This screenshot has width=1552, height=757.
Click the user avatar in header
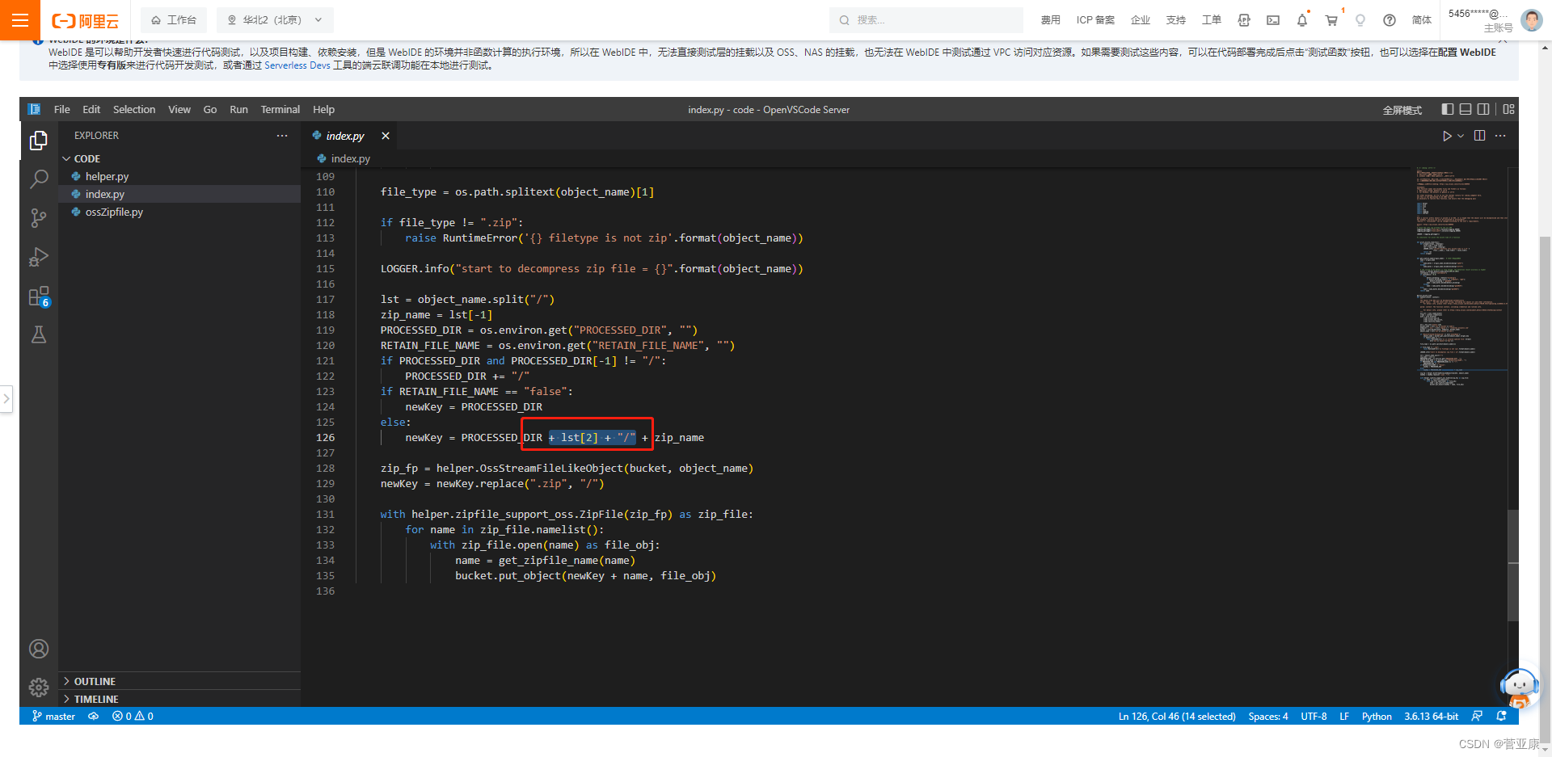click(1532, 20)
